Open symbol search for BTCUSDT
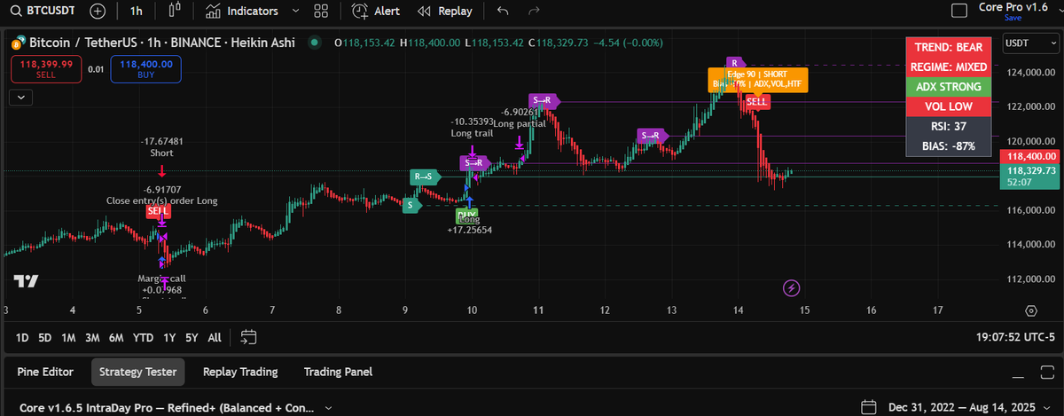Screen dimensions: 1064x416 pos(41,12)
